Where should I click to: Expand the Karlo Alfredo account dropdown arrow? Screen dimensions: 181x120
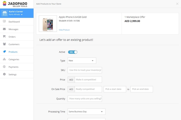point(22,15)
